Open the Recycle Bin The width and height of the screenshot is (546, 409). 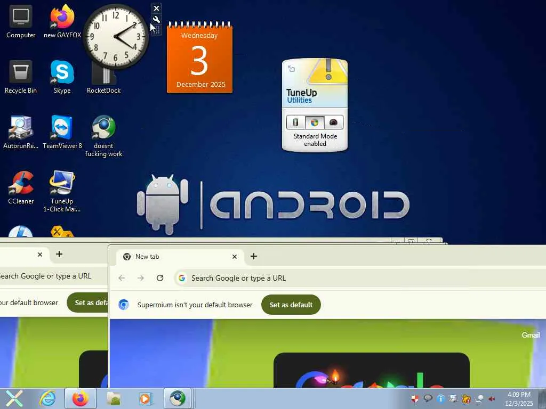21,77
